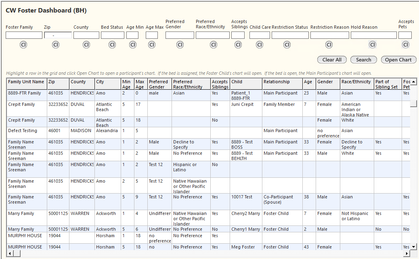Screen dimensions: 419x259
Task: Reset Bed Status filter via Cl icon
Action: click(x=112, y=45)
